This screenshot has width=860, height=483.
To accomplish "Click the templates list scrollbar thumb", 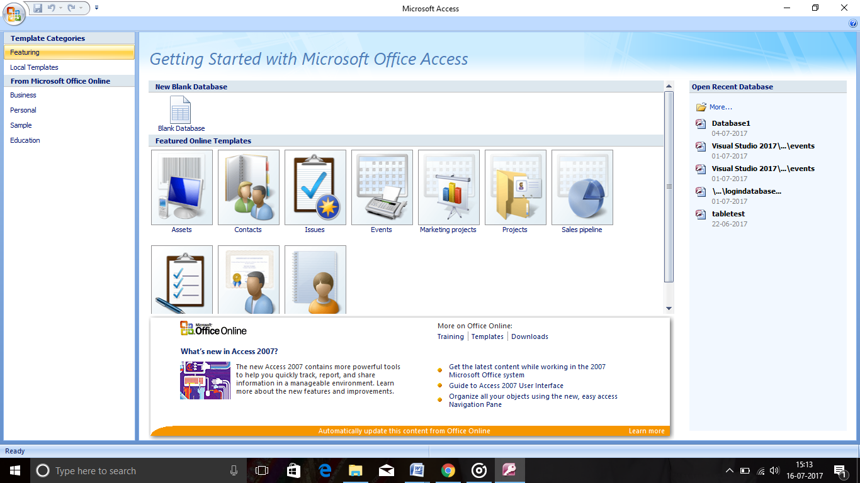I will coord(669,187).
